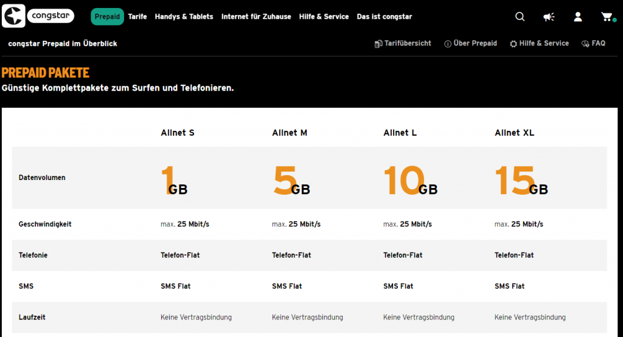This screenshot has height=337, width=623.
Task: Select the Allnet M column header
Action: pos(290,133)
